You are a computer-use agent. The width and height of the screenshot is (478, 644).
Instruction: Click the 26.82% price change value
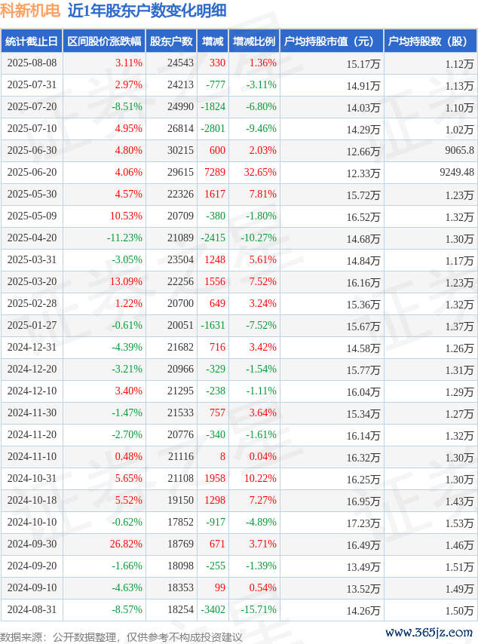pos(126,544)
